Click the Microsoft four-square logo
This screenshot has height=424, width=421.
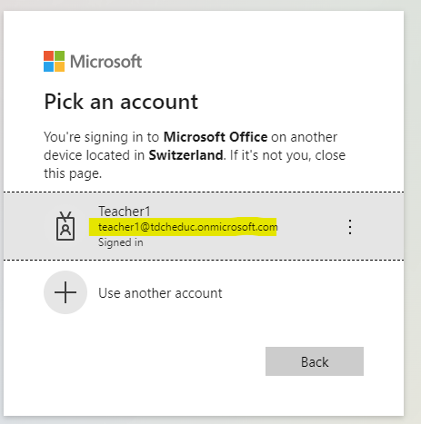[x=54, y=61]
